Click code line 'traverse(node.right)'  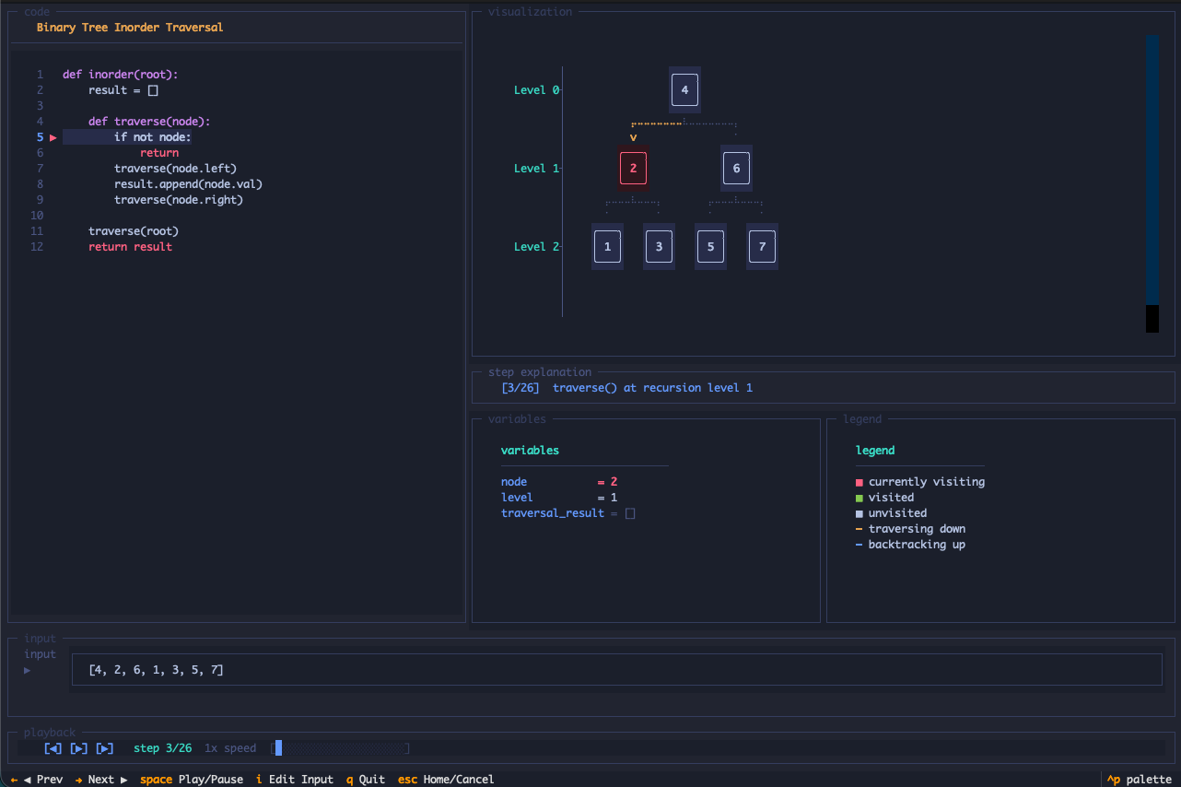pyautogui.click(x=179, y=200)
